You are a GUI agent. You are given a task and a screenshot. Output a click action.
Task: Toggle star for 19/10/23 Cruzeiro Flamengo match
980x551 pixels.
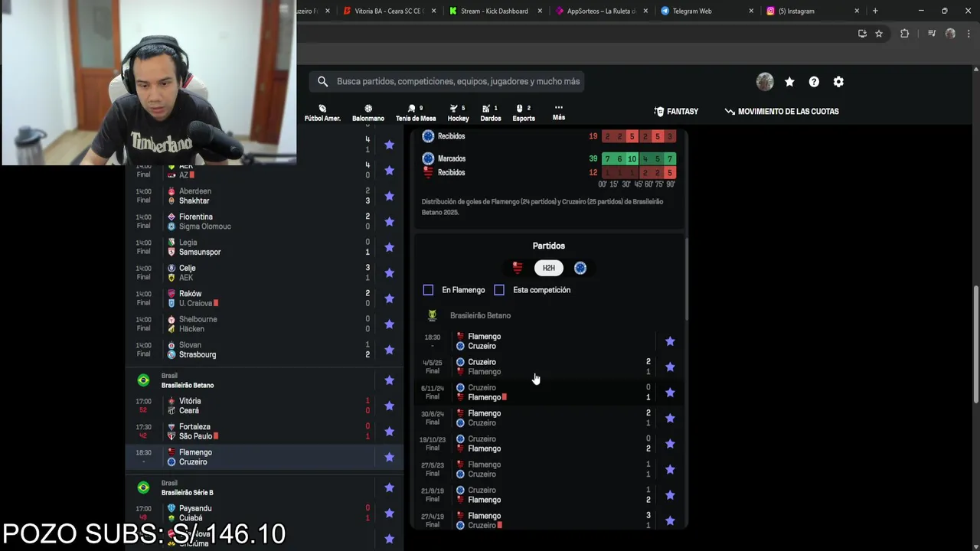click(670, 444)
